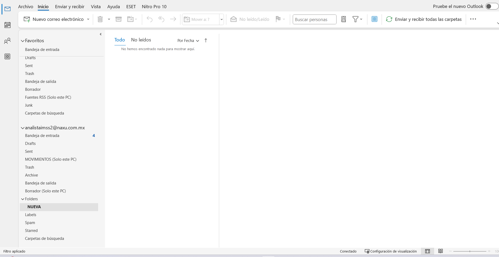Open the address book icon
Screen dimensions: 499x257
[x=343, y=19]
